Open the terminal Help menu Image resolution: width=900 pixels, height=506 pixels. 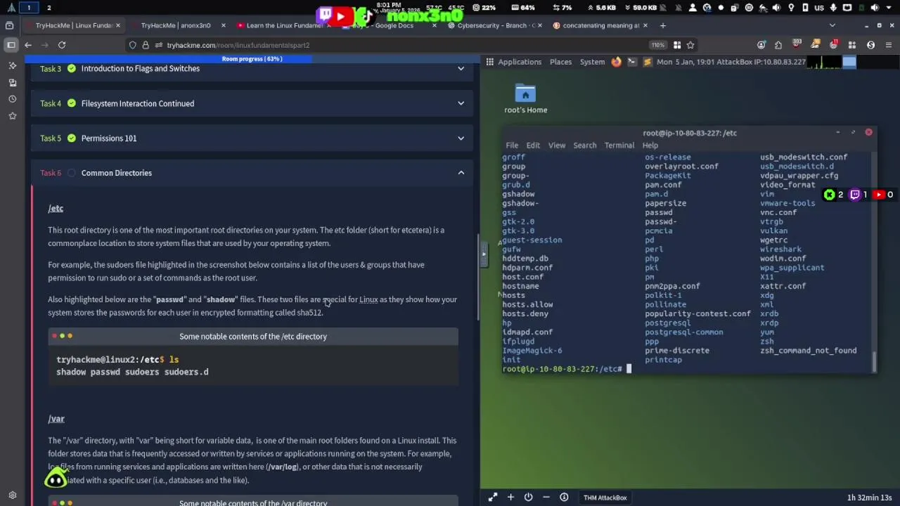pyautogui.click(x=650, y=145)
